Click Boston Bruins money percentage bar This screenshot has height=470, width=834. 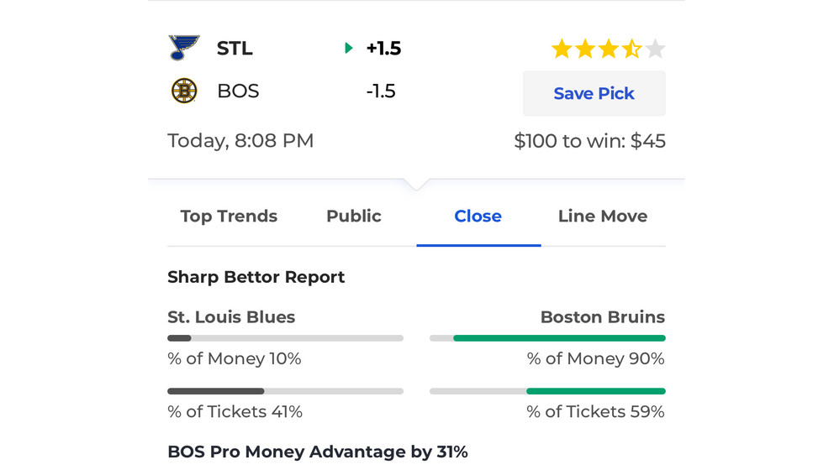click(x=547, y=338)
